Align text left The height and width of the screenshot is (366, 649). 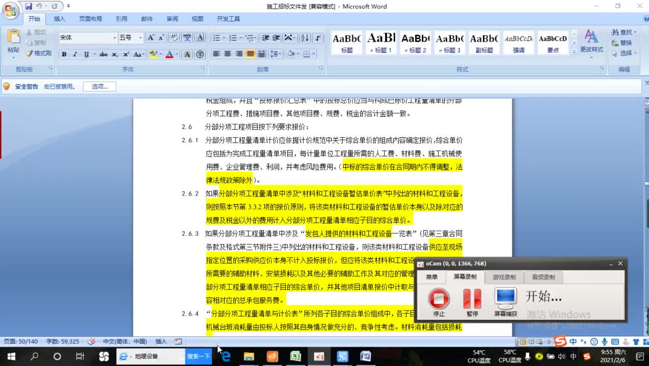pos(216,54)
